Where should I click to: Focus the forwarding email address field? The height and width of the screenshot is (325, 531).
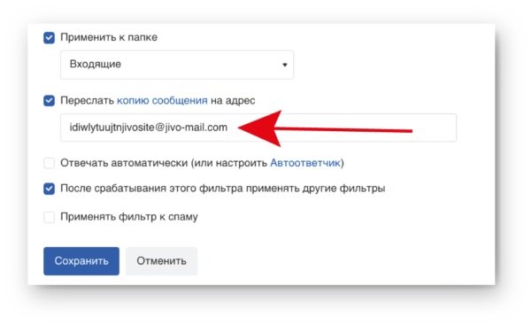(258, 128)
